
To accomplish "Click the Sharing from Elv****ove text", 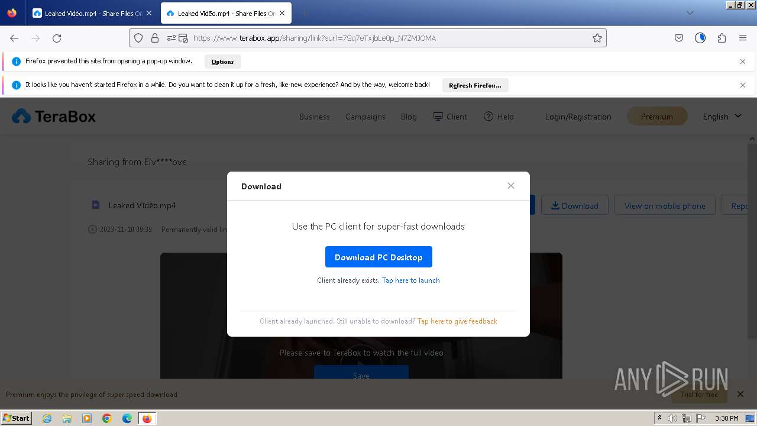I will (137, 162).
